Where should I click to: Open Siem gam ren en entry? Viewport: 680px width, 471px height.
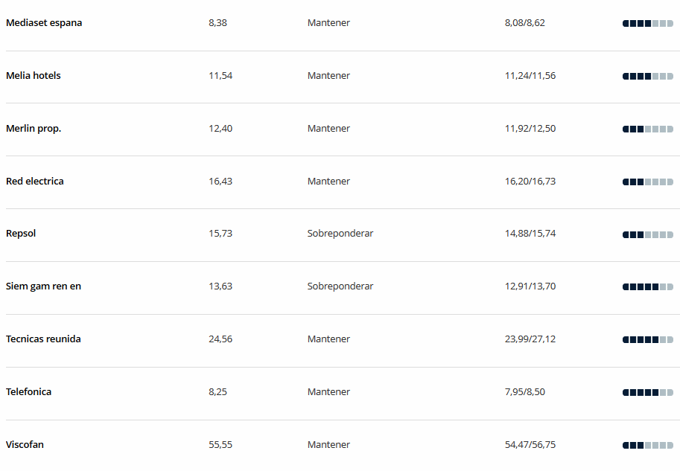pyautogui.click(x=43, y=286)
